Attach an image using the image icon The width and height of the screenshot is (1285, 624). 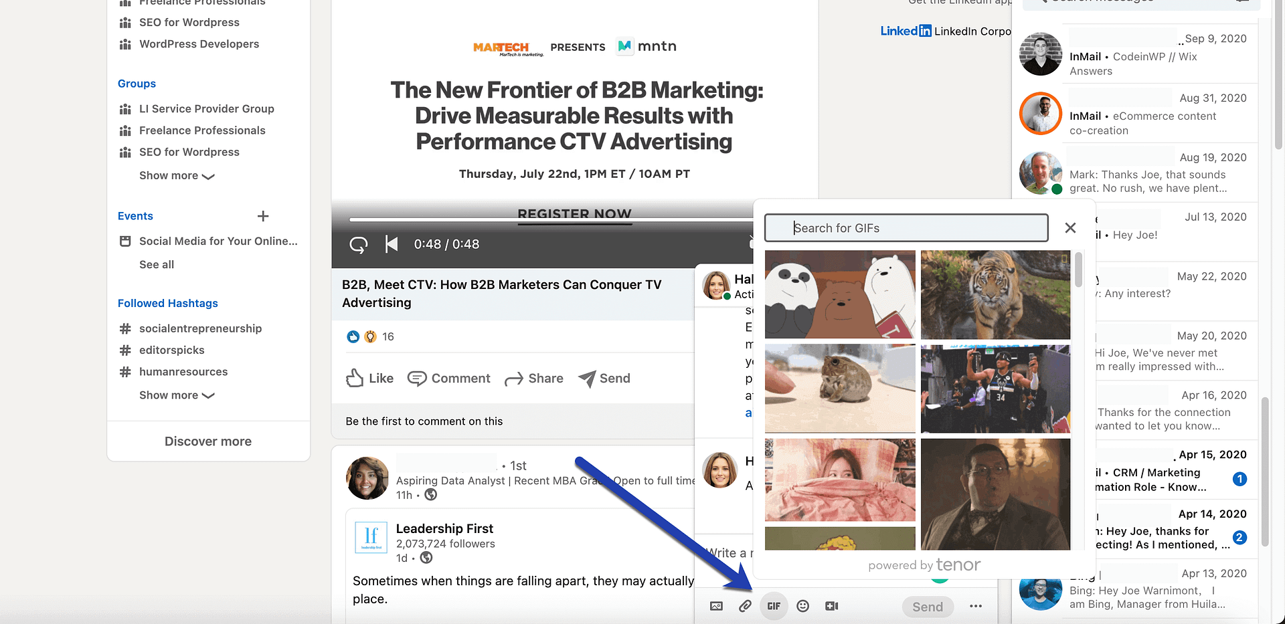point(716,606)
